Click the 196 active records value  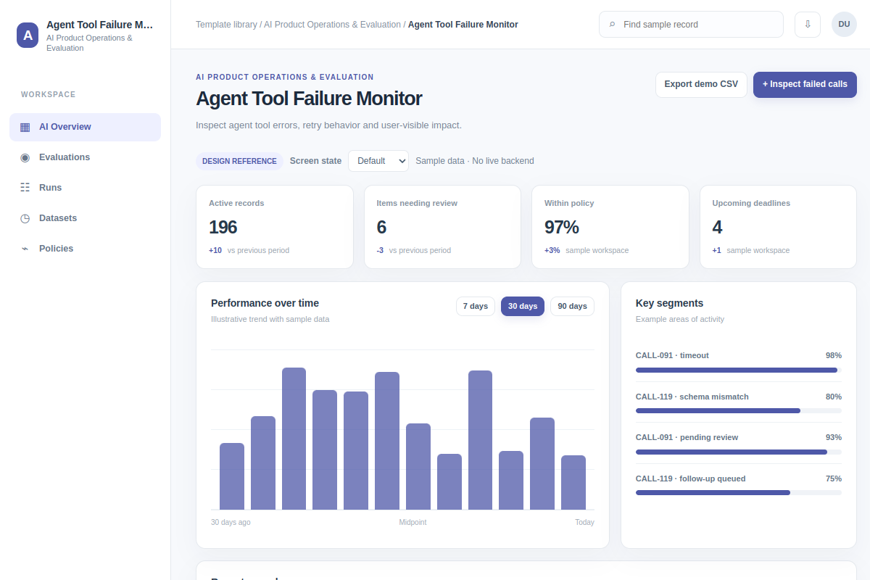[223, 227]
